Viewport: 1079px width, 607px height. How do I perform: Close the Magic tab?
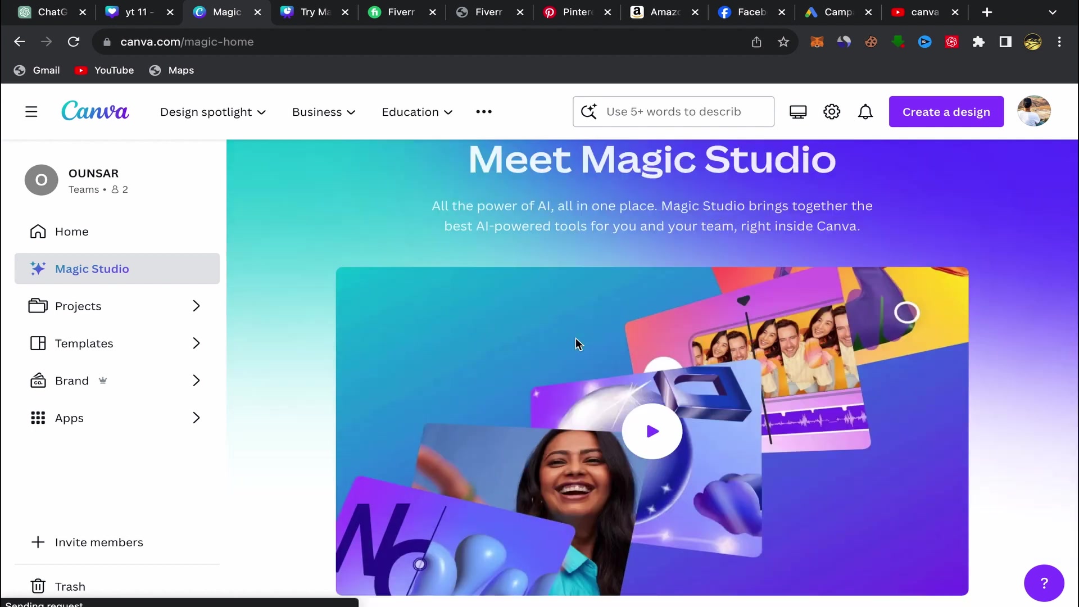(x=257, y=12)
